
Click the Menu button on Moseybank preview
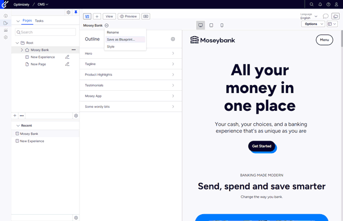point(324,40)
